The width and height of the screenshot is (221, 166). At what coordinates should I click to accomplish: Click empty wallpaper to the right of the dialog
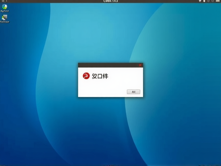tap(180, 80)
